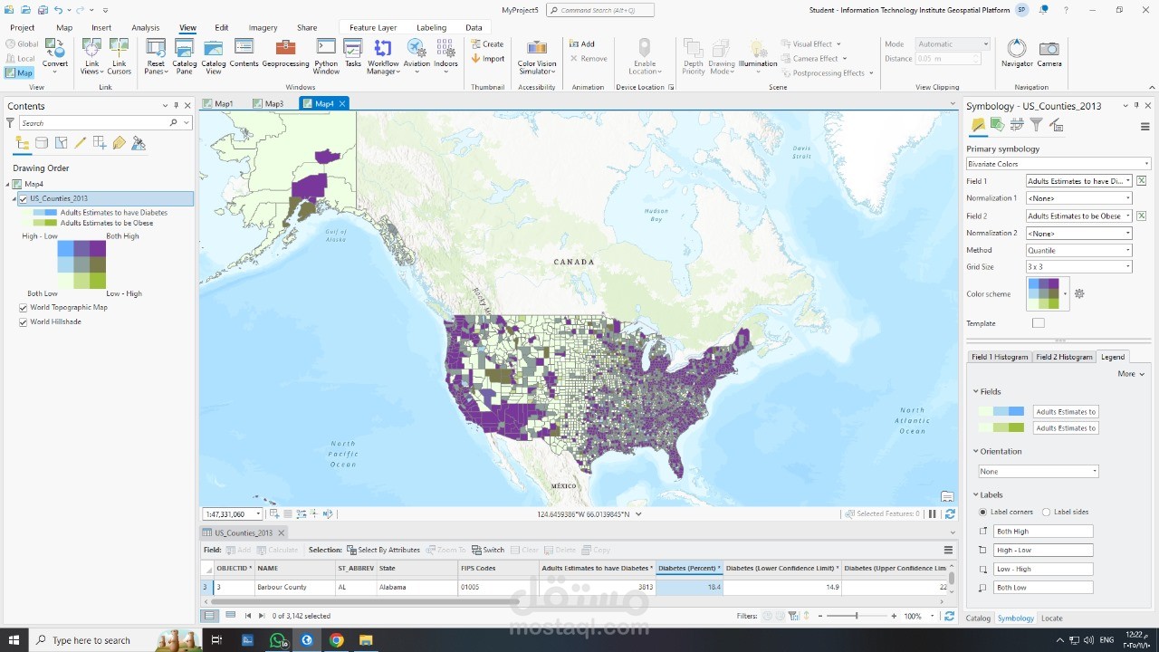Click the List By Drawing Order icon
Screen dimensions: 1159x652
click(x=23, y=143)
